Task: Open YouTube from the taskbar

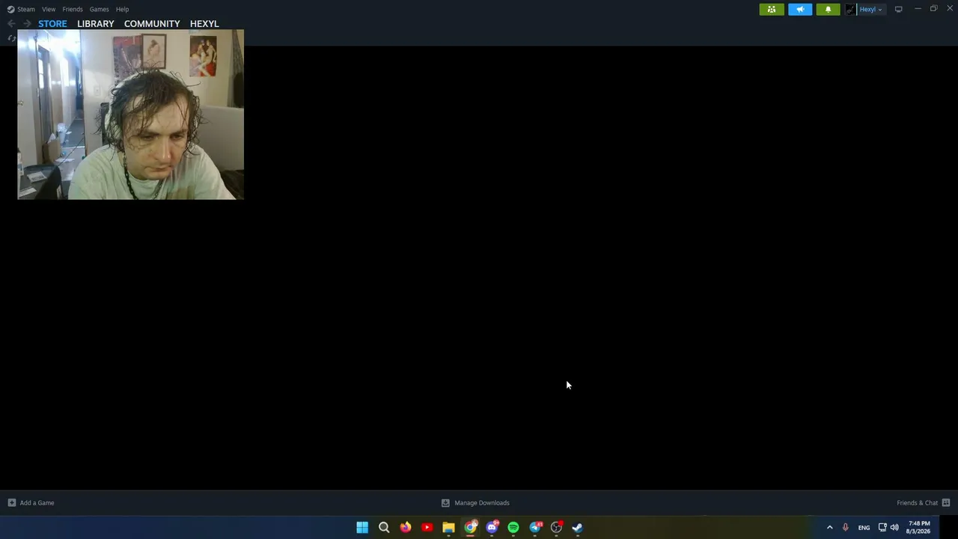Action: [427, 528]
